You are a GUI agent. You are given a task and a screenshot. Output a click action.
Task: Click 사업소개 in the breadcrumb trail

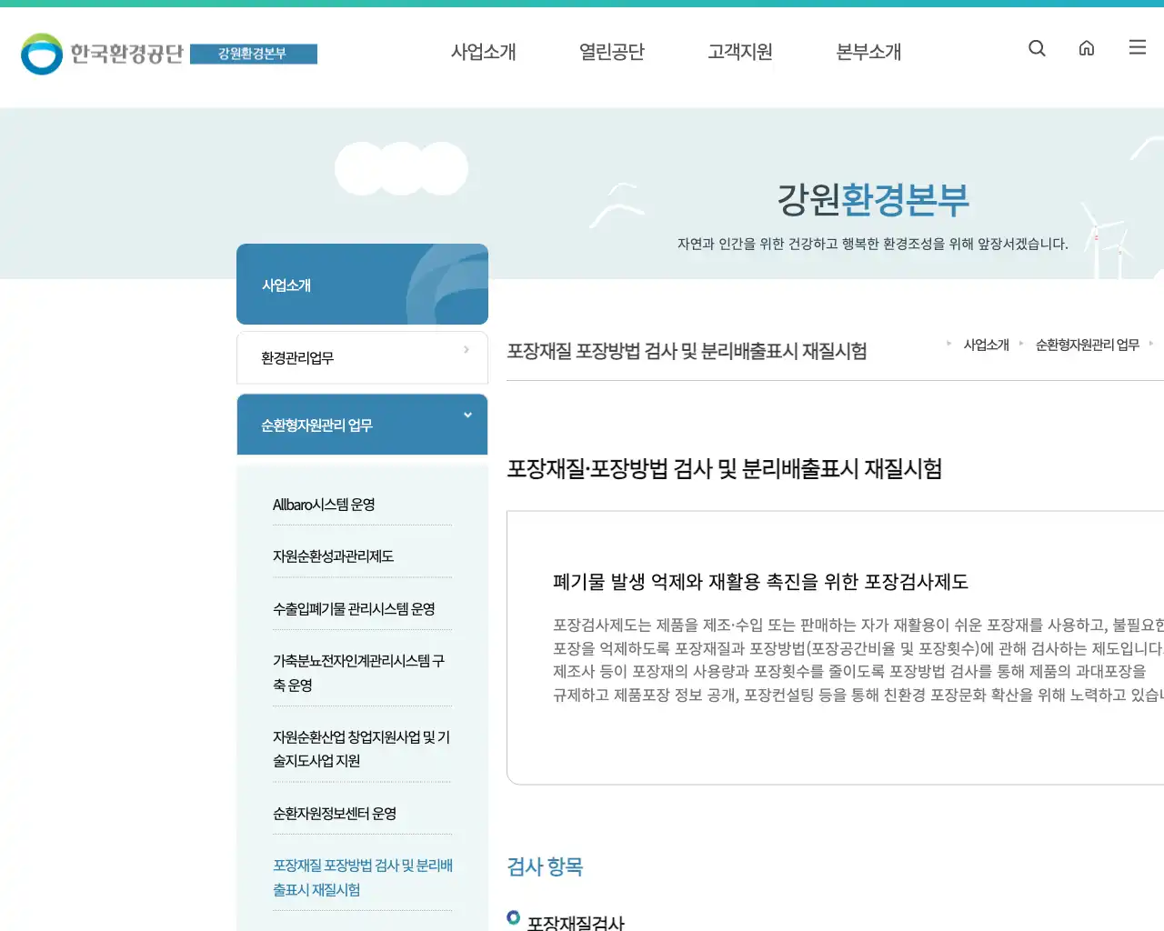pos(987,345)
